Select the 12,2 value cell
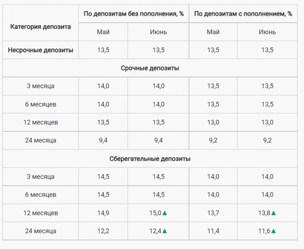Screen dimensions: 304x249 tap(103, 231)
